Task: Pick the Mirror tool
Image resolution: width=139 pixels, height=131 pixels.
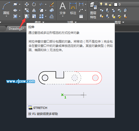Action: click(34, 10)
